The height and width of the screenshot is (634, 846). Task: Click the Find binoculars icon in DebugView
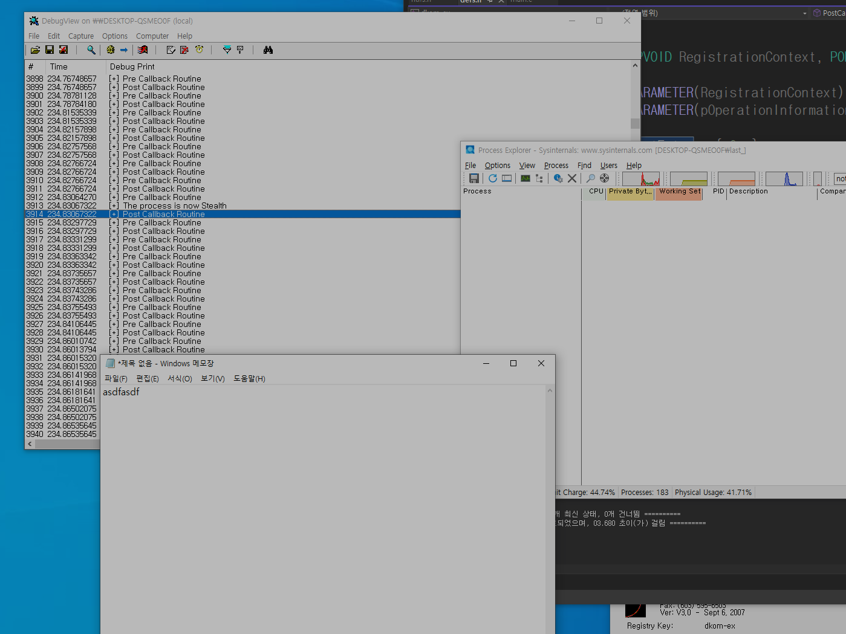click(268, 50)
